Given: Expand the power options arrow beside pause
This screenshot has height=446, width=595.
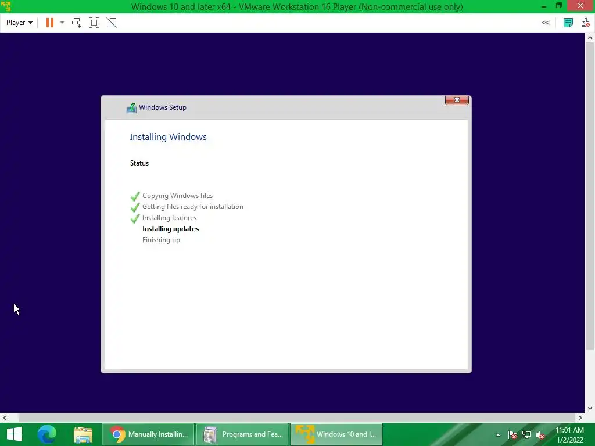Looking at the screenshot, I should [x=62, y=23].
